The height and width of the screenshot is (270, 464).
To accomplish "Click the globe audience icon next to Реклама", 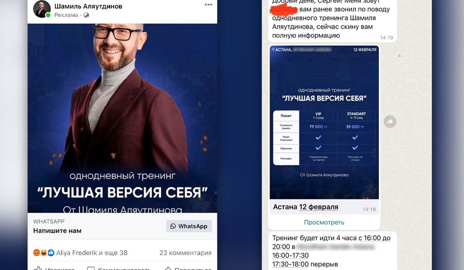I will 86,15.
